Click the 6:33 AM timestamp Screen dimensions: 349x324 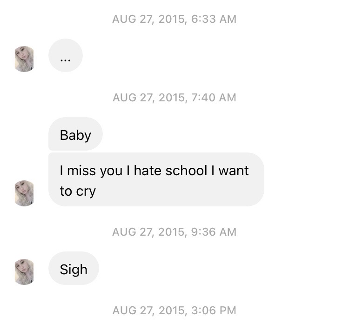coord(174,19)
